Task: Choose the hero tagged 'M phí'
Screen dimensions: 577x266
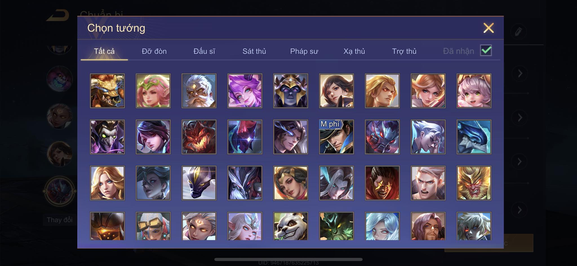Action: pos(336,137)
